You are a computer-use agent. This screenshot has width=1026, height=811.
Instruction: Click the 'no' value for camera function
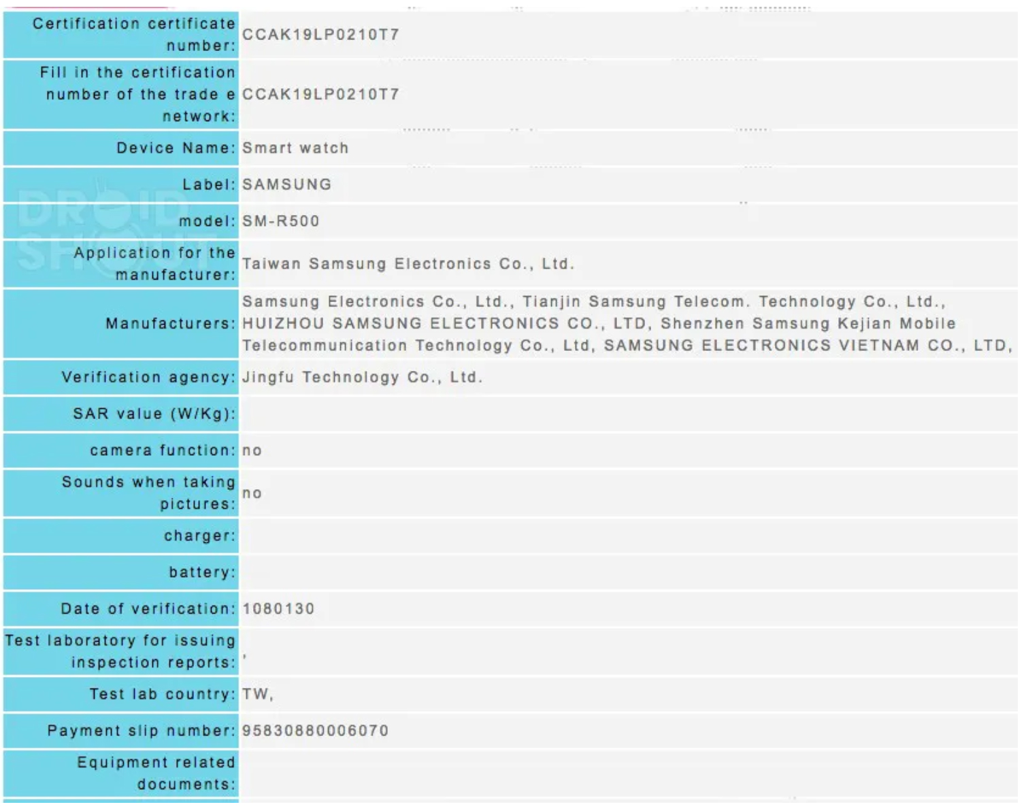point(252,450)
